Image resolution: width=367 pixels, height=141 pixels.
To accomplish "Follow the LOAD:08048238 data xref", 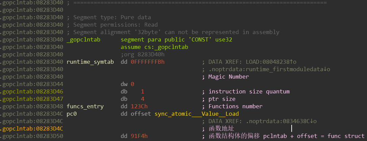I will 271,62.
